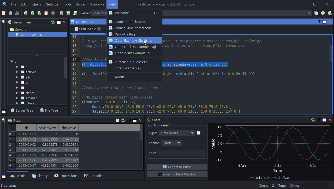Click the New File toolbar icon
Screen dimensions: 334x189
pos(4,13)
